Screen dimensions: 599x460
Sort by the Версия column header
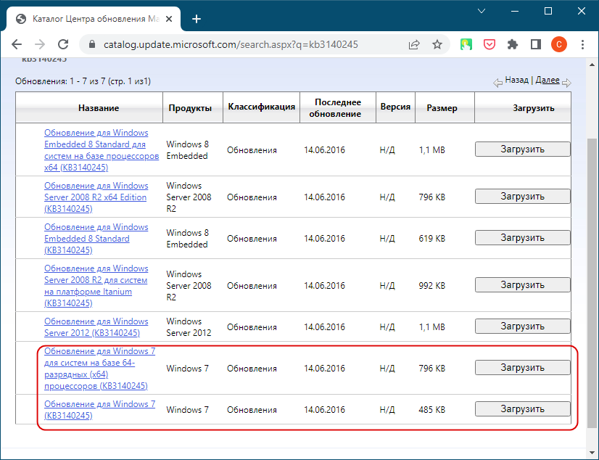pyautogui.click(x=395, y=107)
